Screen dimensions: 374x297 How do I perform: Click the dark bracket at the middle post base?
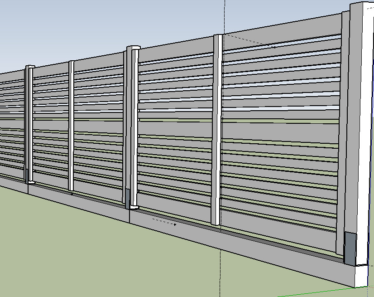click(128, 198)
